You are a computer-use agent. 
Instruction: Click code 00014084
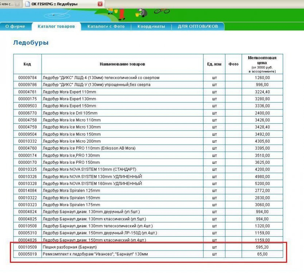tap(27, 190)
